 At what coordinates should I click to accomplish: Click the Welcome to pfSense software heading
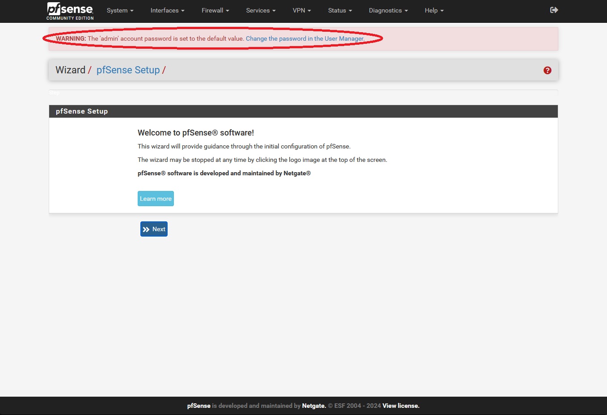tap(196, 133)
